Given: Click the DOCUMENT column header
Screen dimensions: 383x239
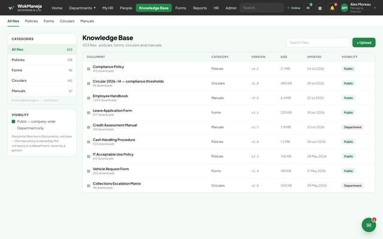Looking at the screenshot, I should coord(96,57).
